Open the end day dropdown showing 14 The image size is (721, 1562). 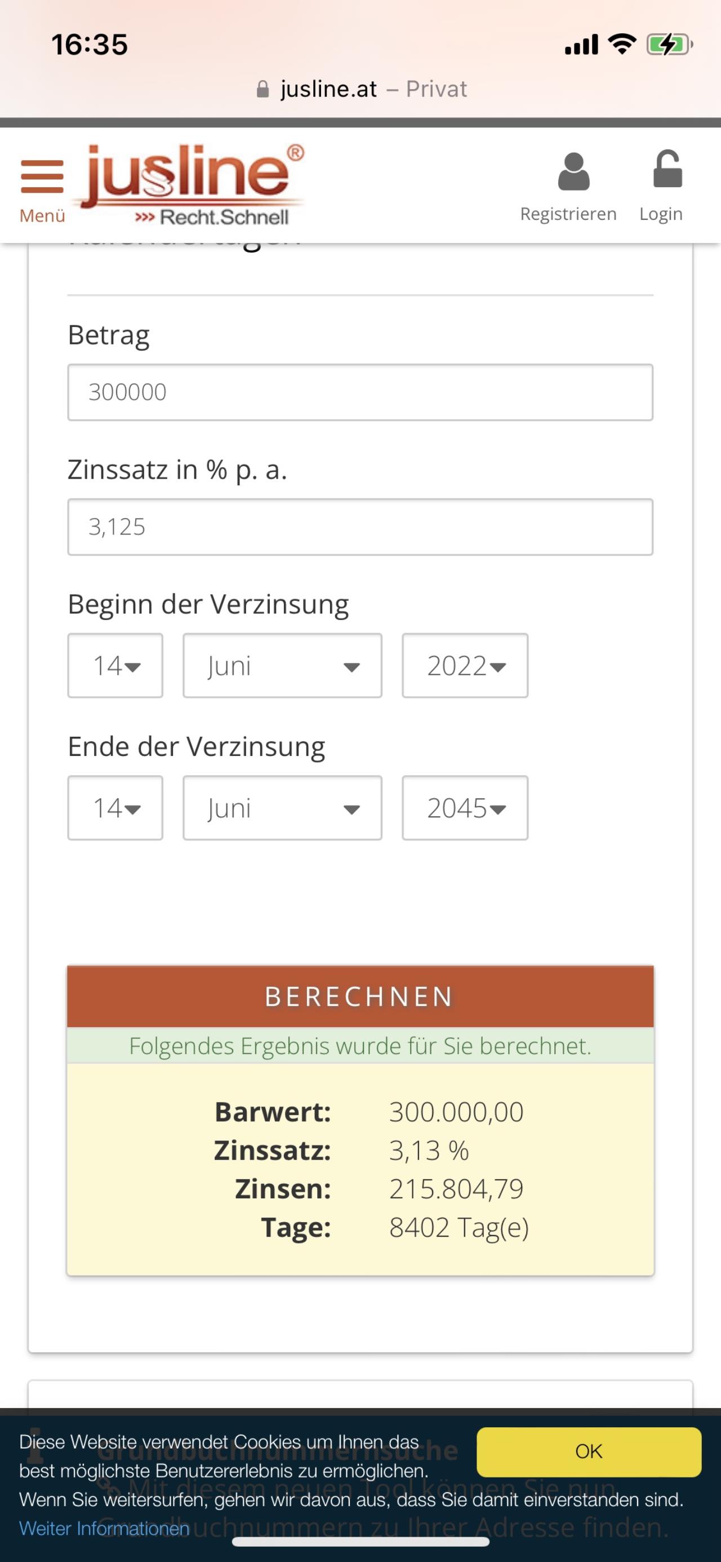(x=115, y=808)
